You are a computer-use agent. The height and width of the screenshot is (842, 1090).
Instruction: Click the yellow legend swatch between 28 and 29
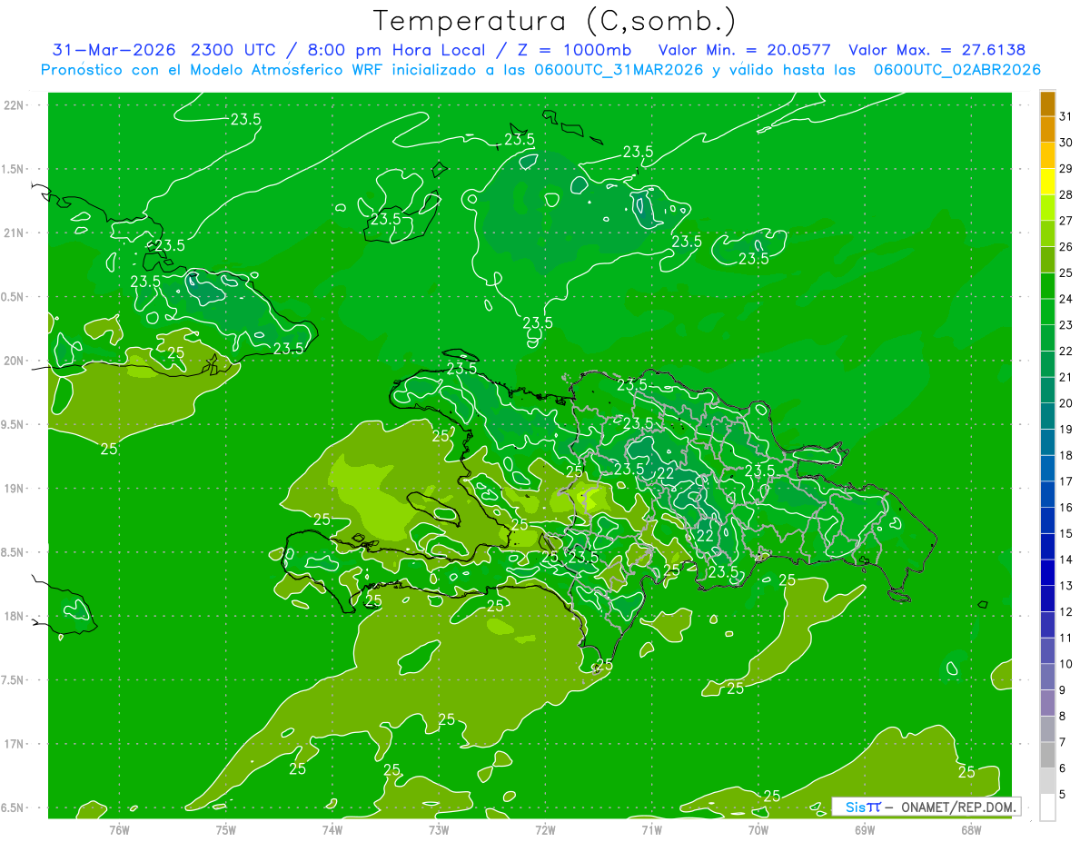(1047, 182)
